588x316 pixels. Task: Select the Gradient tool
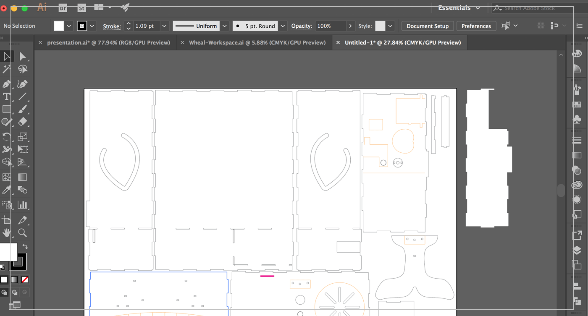pyautogui.click(x=23, y=177)
